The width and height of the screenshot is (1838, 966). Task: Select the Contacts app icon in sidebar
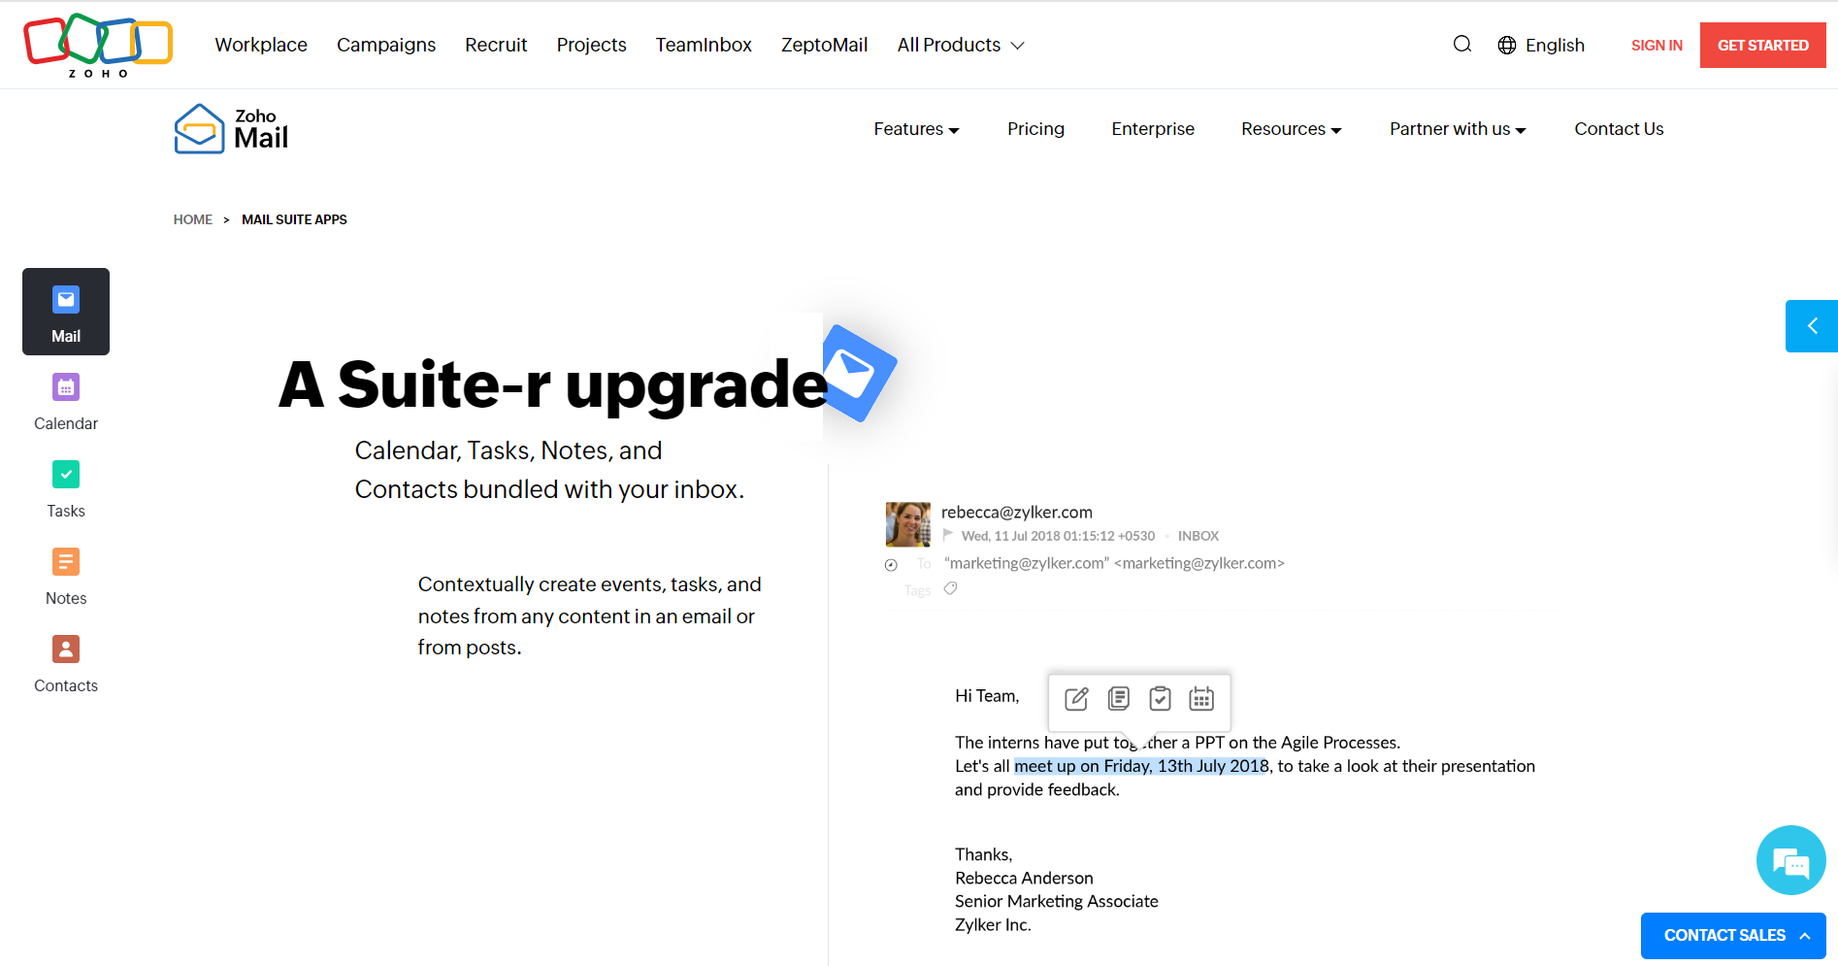(x=66, y=650)
